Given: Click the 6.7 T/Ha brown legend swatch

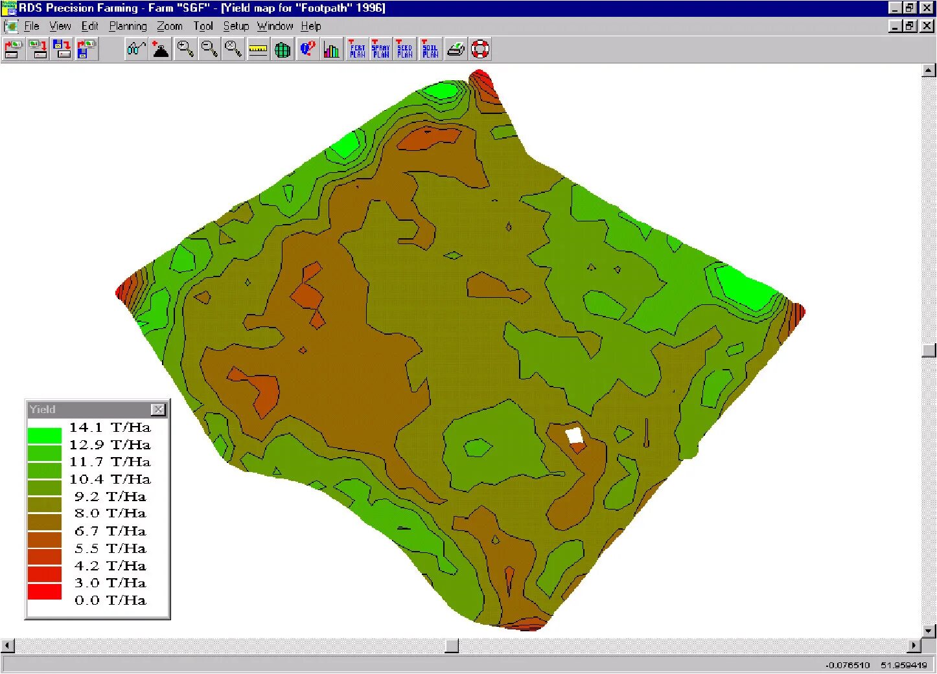Looking at the screenshot, I should click(45, 539).
